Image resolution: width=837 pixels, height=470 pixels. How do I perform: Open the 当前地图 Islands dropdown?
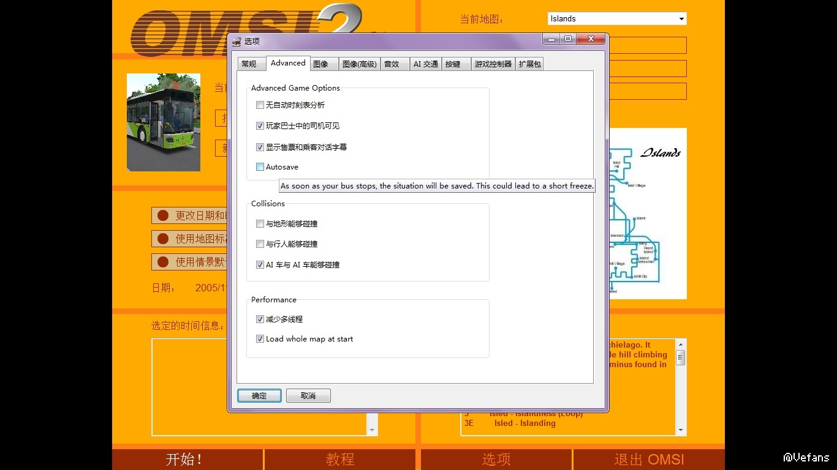point(617,19)
